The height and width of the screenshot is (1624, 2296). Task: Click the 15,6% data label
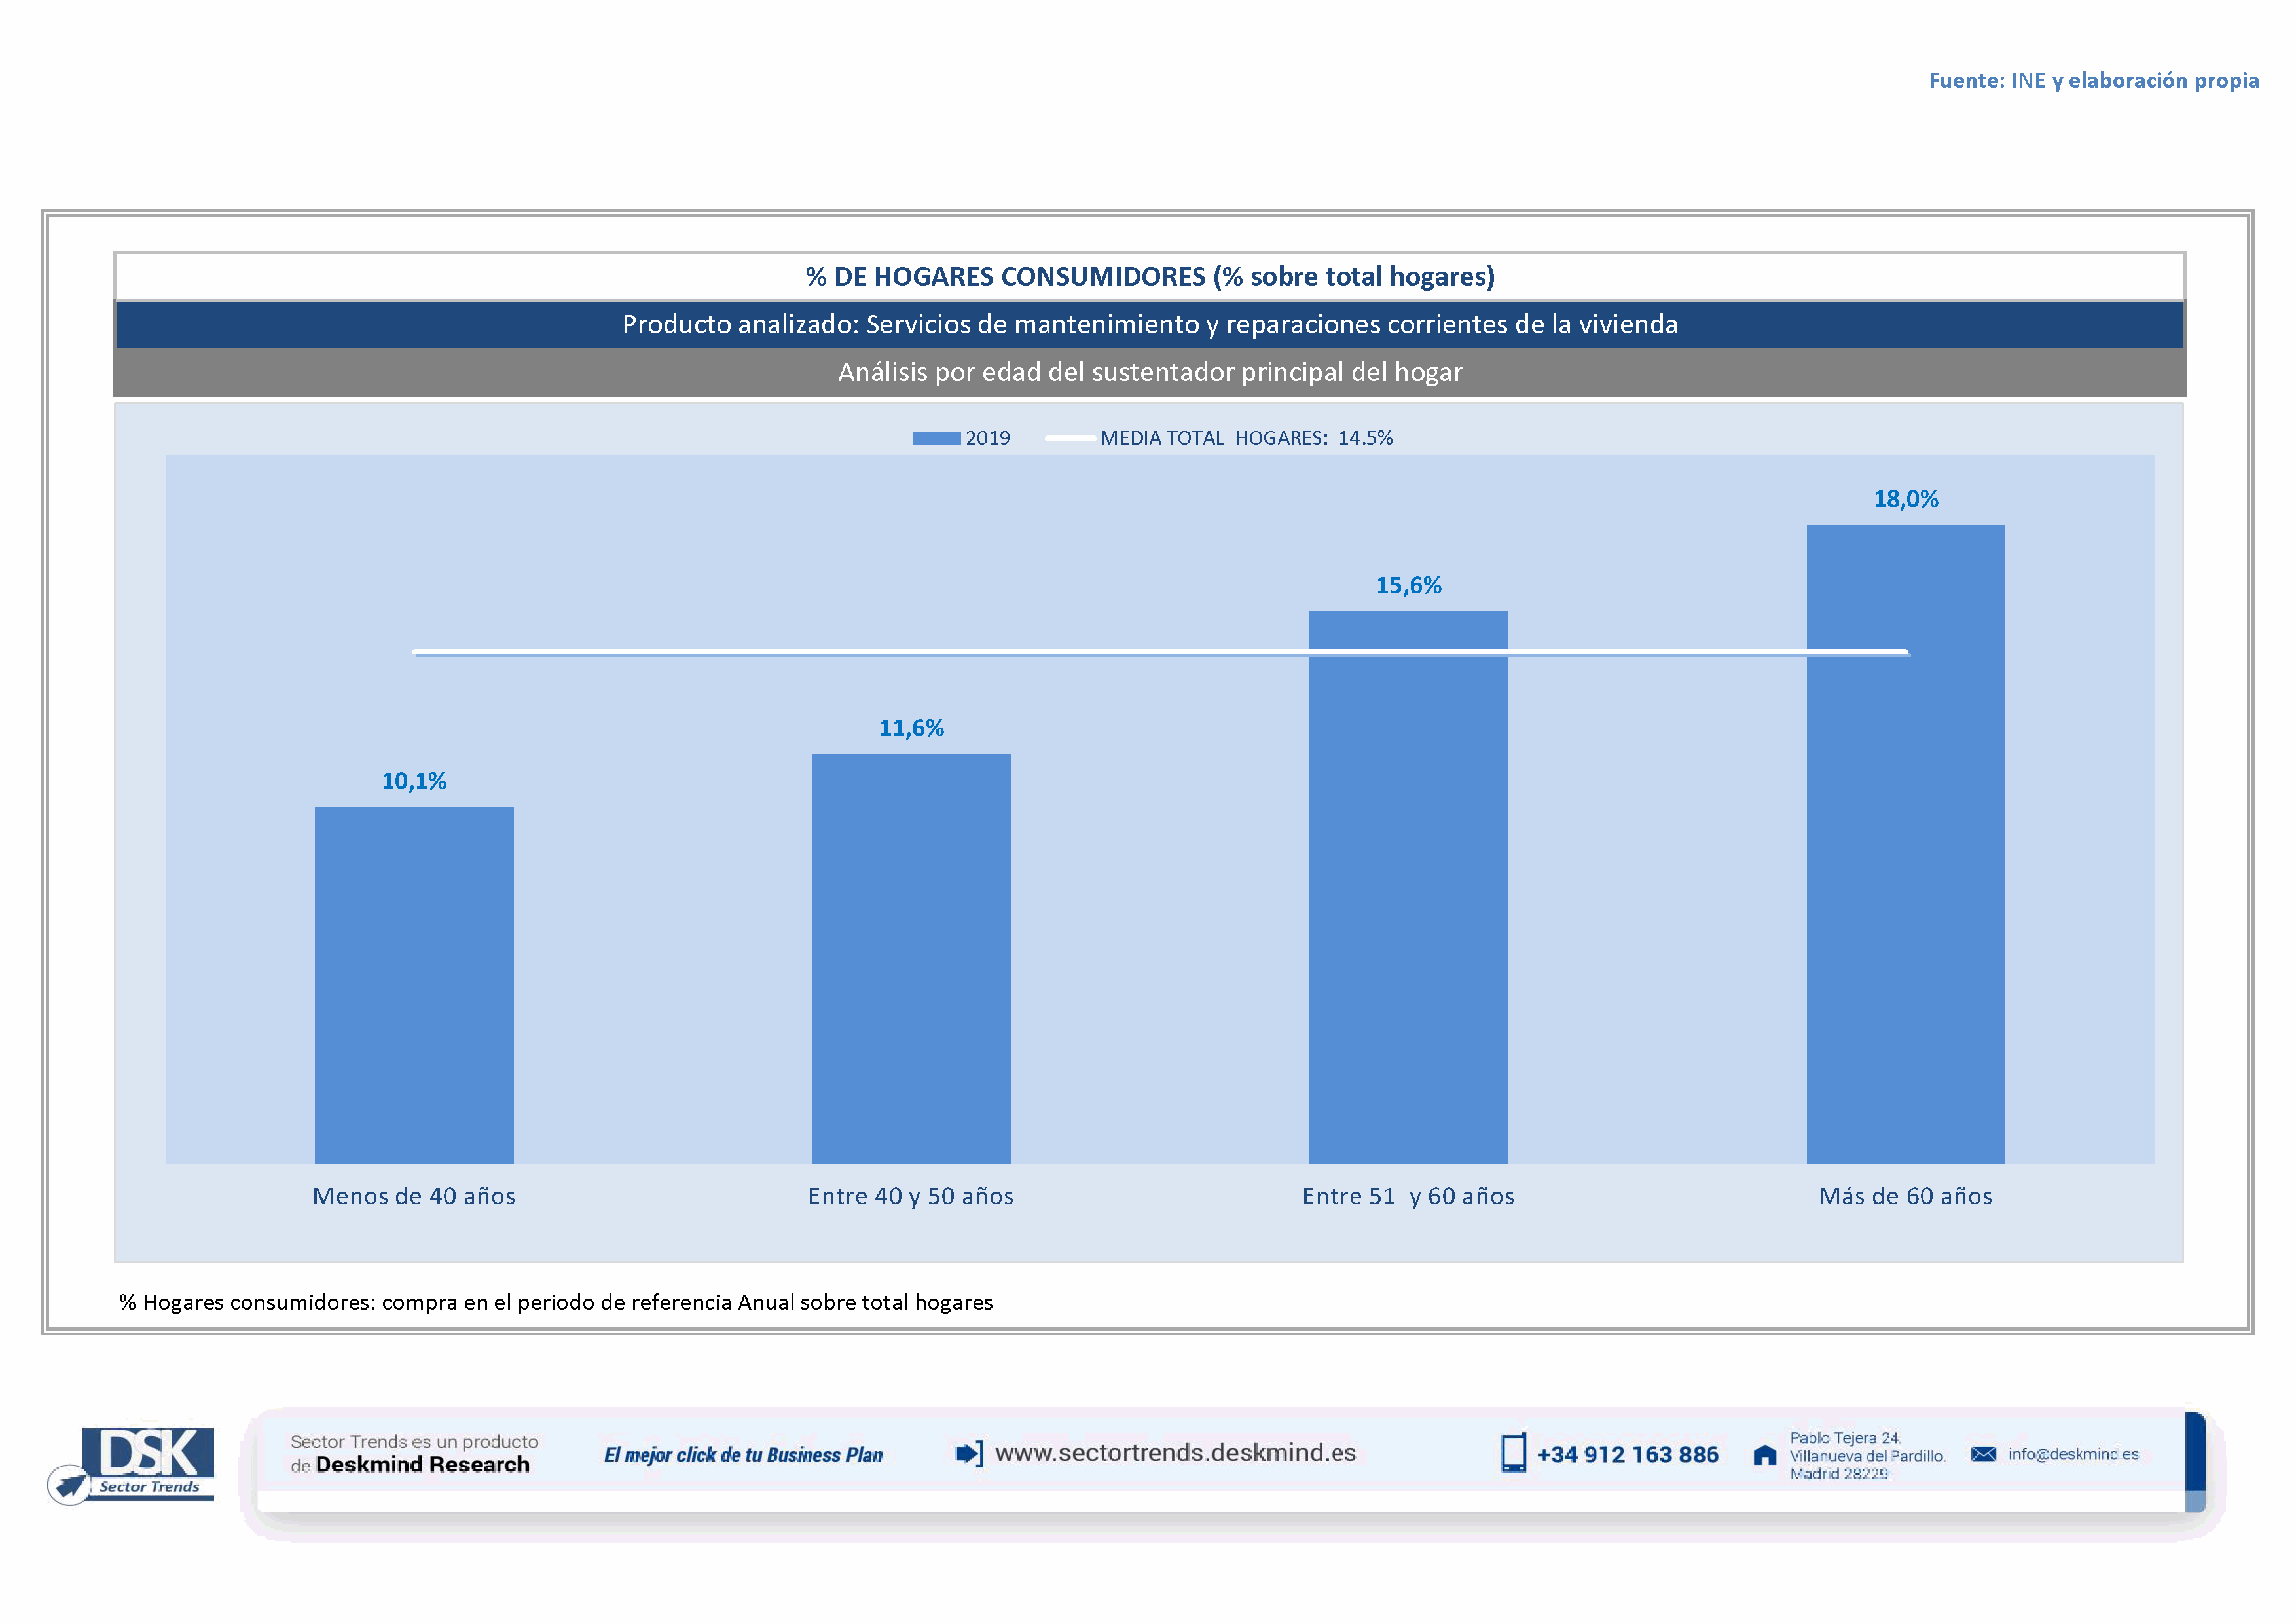coord(1408,585)
